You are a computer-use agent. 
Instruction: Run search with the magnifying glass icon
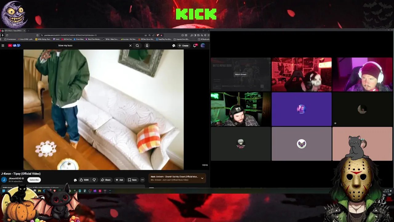pyautogui.click(x=137, y=46)
